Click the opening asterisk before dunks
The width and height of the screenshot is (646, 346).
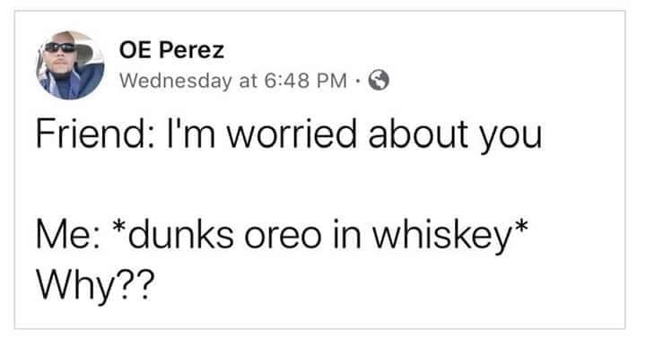pos(119,228)
